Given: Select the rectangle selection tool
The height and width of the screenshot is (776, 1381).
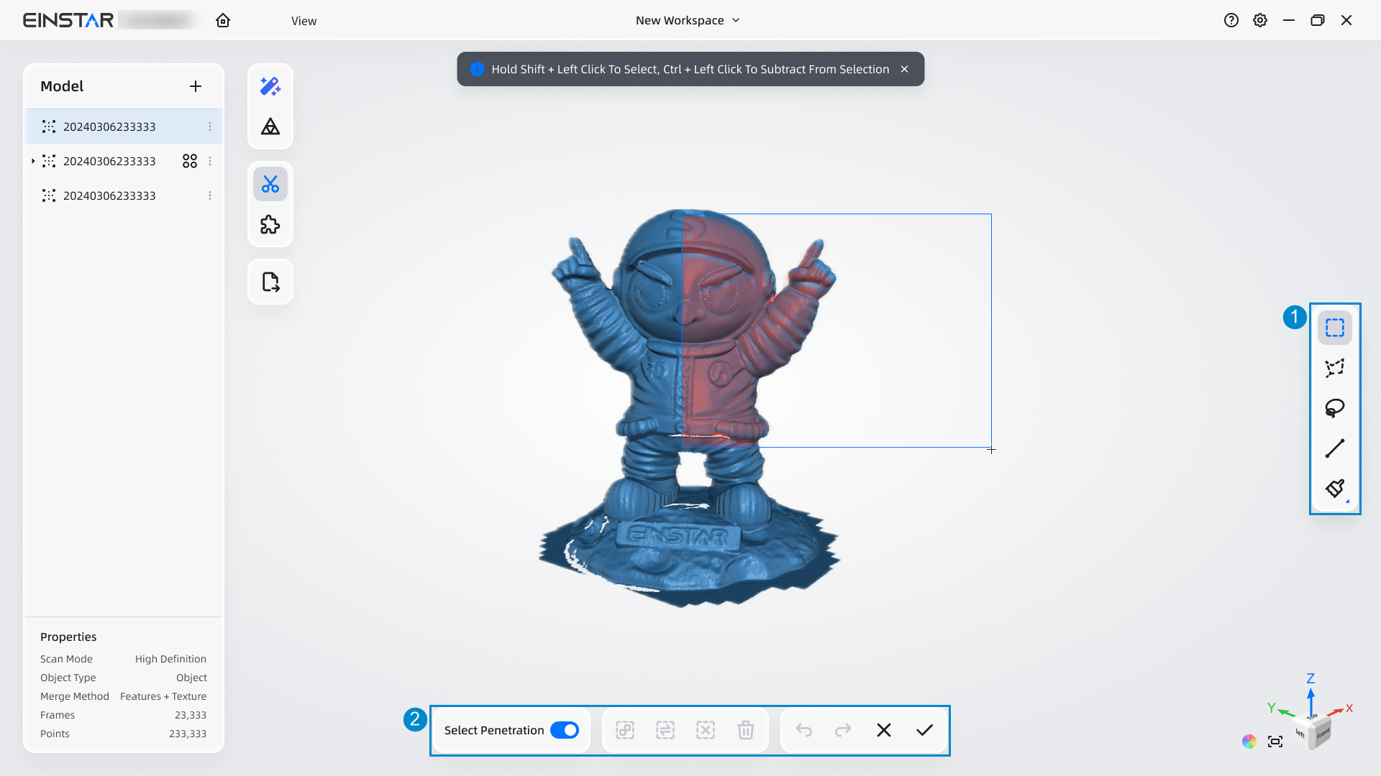Looking at the screenshot, I should tap(1334, 328).
